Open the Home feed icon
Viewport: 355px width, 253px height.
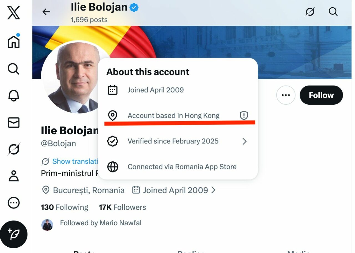tap(14, 42)
